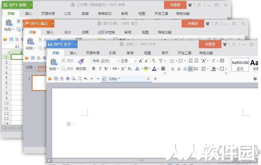
Task: Set justified paragraph alignment
Action: pos(190,69)
